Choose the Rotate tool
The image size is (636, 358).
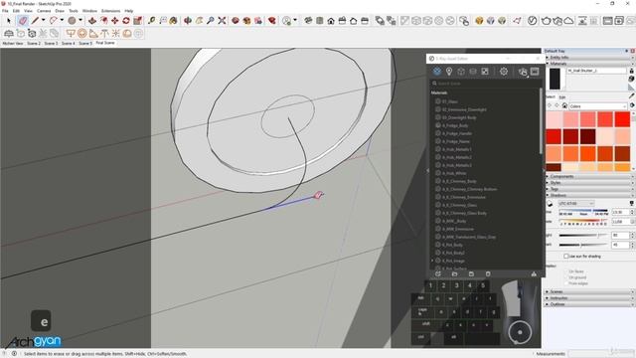tap(126, 20)
